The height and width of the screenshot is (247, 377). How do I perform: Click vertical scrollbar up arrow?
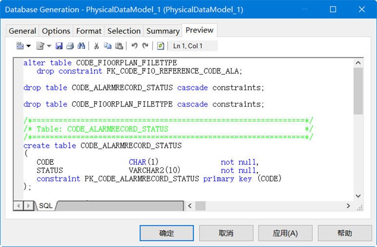coord(358,63)
